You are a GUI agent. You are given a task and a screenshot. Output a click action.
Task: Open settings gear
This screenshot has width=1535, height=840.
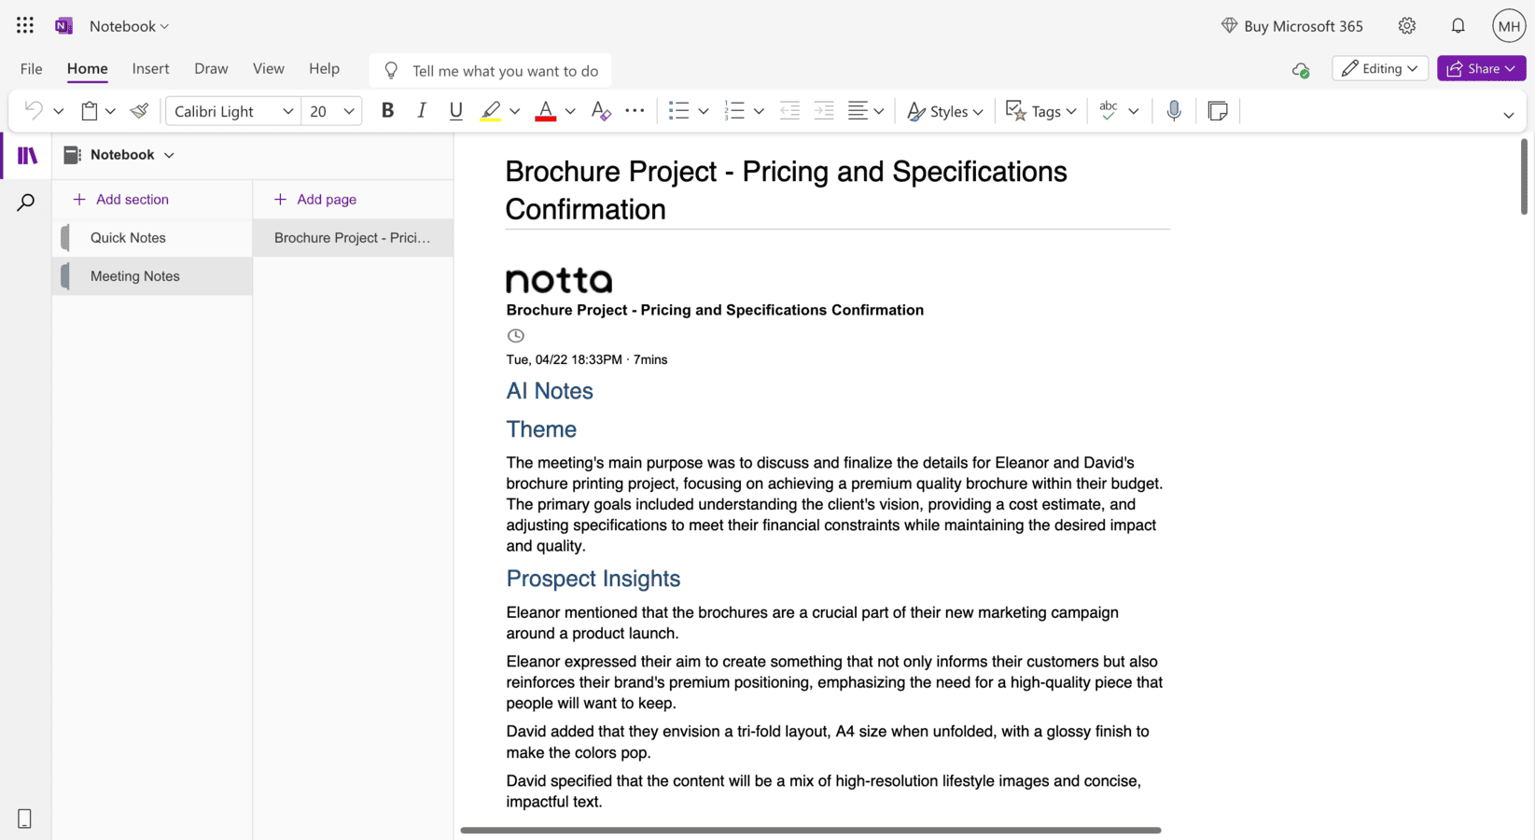tap(1407, 26)
